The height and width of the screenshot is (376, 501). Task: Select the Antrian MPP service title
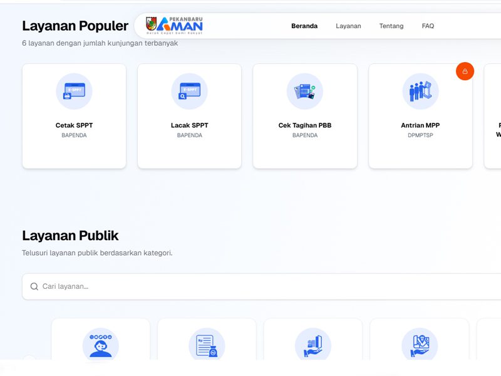[420, 125]
